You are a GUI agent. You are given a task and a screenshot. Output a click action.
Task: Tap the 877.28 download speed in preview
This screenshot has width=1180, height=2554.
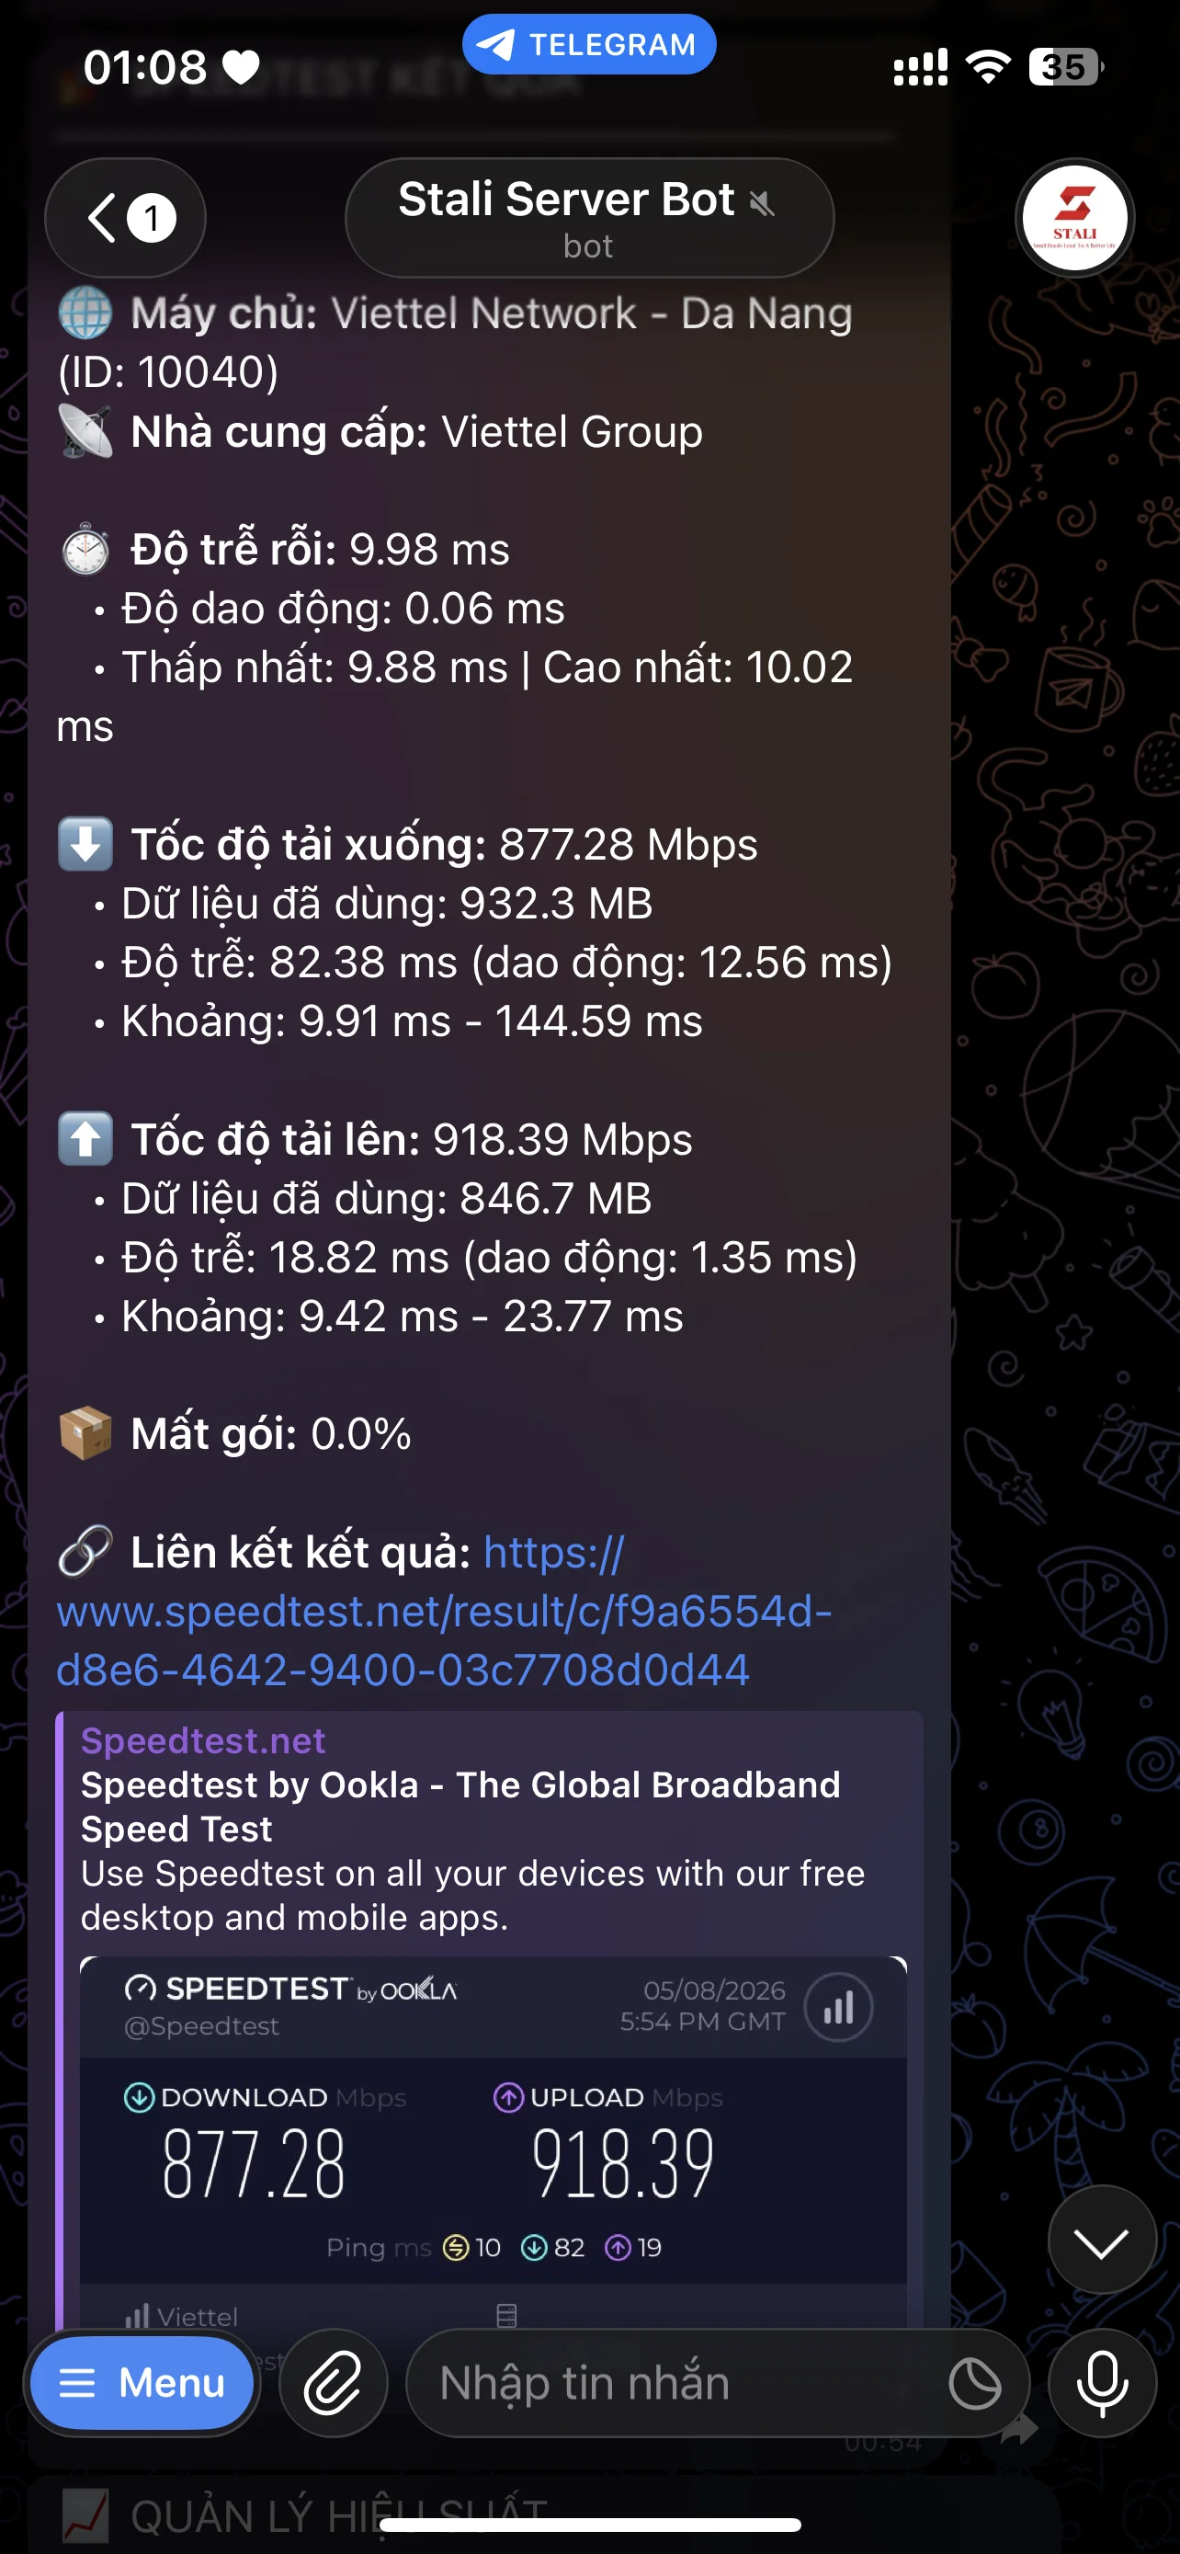(x=254, y=2164)
